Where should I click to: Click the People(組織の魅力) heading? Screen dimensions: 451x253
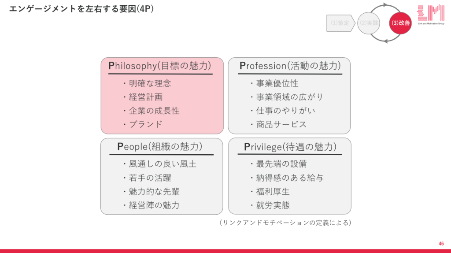click(159, 147)
